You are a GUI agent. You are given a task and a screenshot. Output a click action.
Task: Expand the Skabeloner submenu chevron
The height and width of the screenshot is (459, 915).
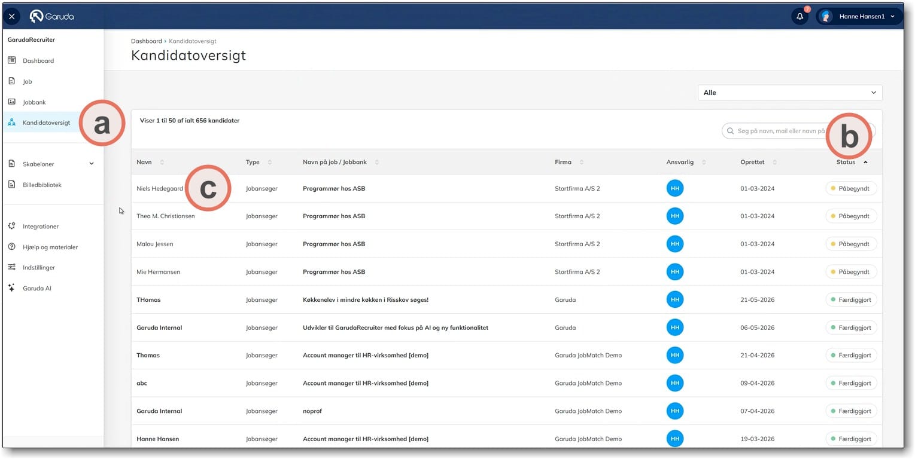[x=92, y=164]
